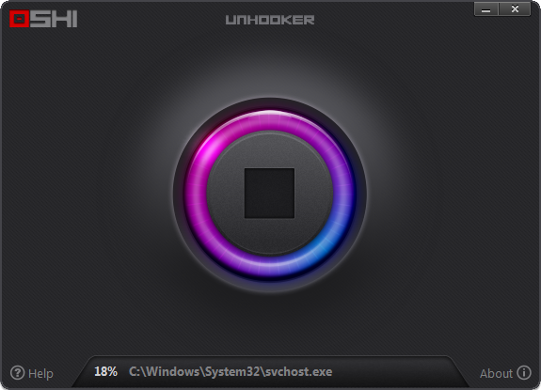
Task: Click the red OSHI logo square
Action: [20, 19]
